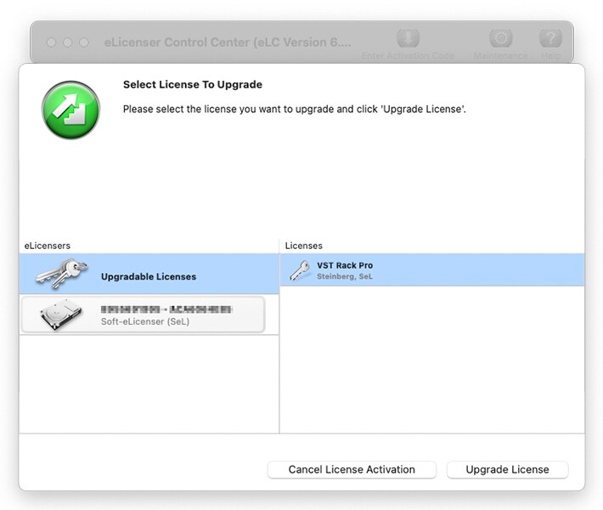Click the hard drive Soft-eLicenser icon
Image resolution: width=603 pixels, height=510 pixels.
[x=61, y=314]
